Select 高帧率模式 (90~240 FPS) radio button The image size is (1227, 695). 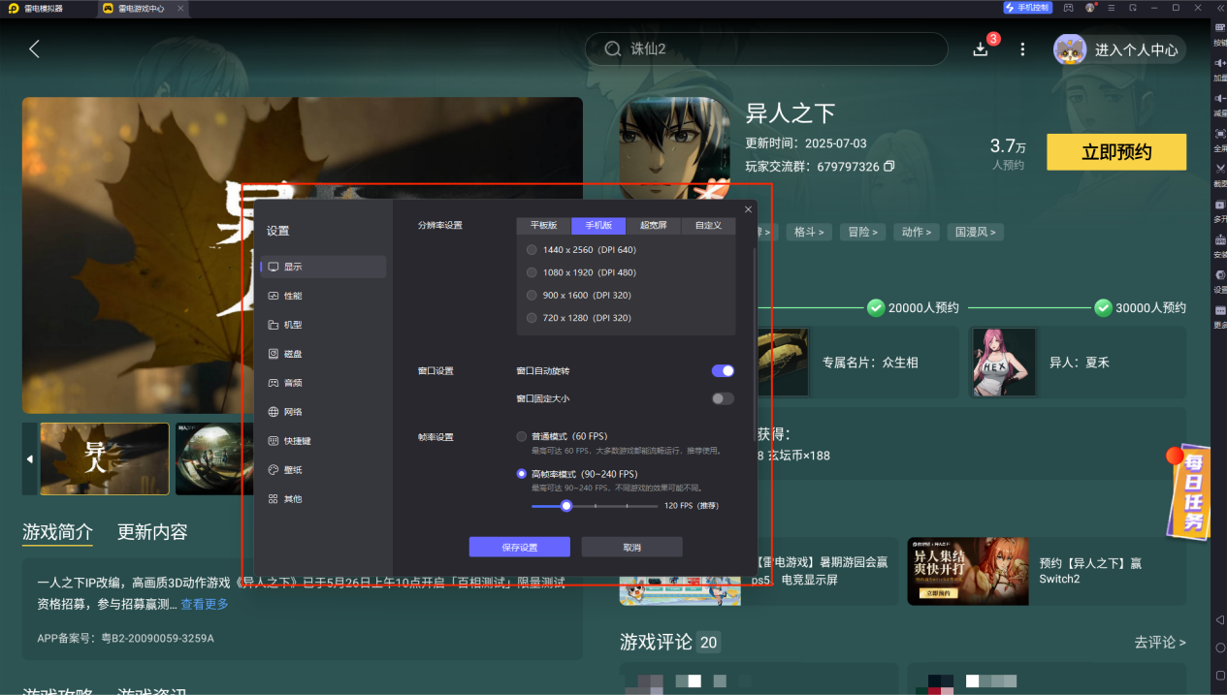tap(522, 474)
